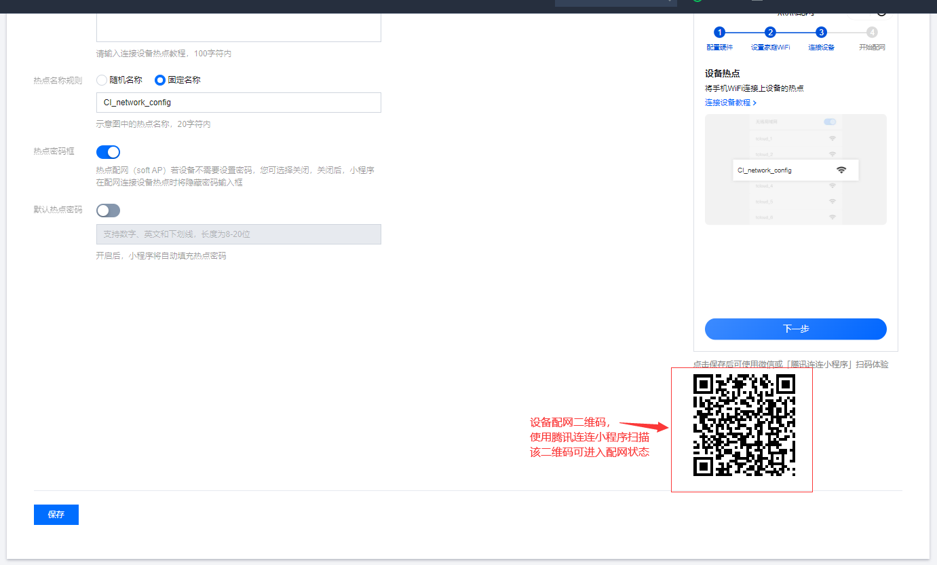Open the 连接设备教程 link
The image size is (937, 565).
pyautogui.click(x=730, y=103)
